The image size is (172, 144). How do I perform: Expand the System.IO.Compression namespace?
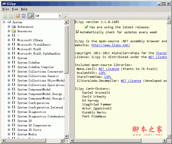pos(9,125)
